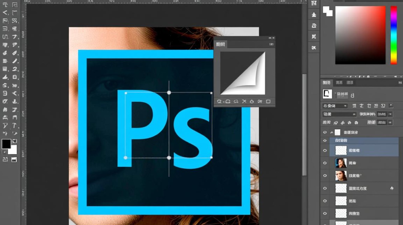Open the fill value dropdown arrow
403x225 pixels.
pyautogui.click(x=390, y=122)
